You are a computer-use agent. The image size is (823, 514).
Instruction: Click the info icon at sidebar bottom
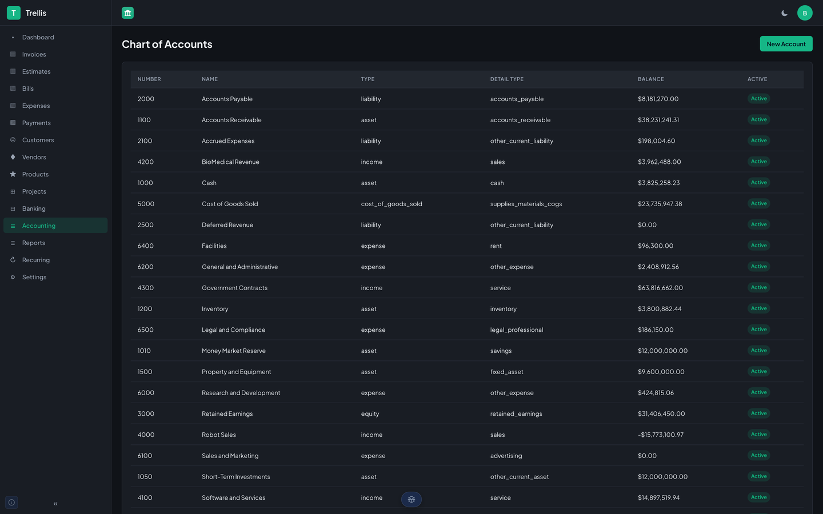(x=11, y=503)
